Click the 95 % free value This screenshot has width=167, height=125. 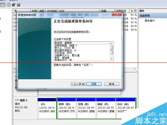point(134,19)
